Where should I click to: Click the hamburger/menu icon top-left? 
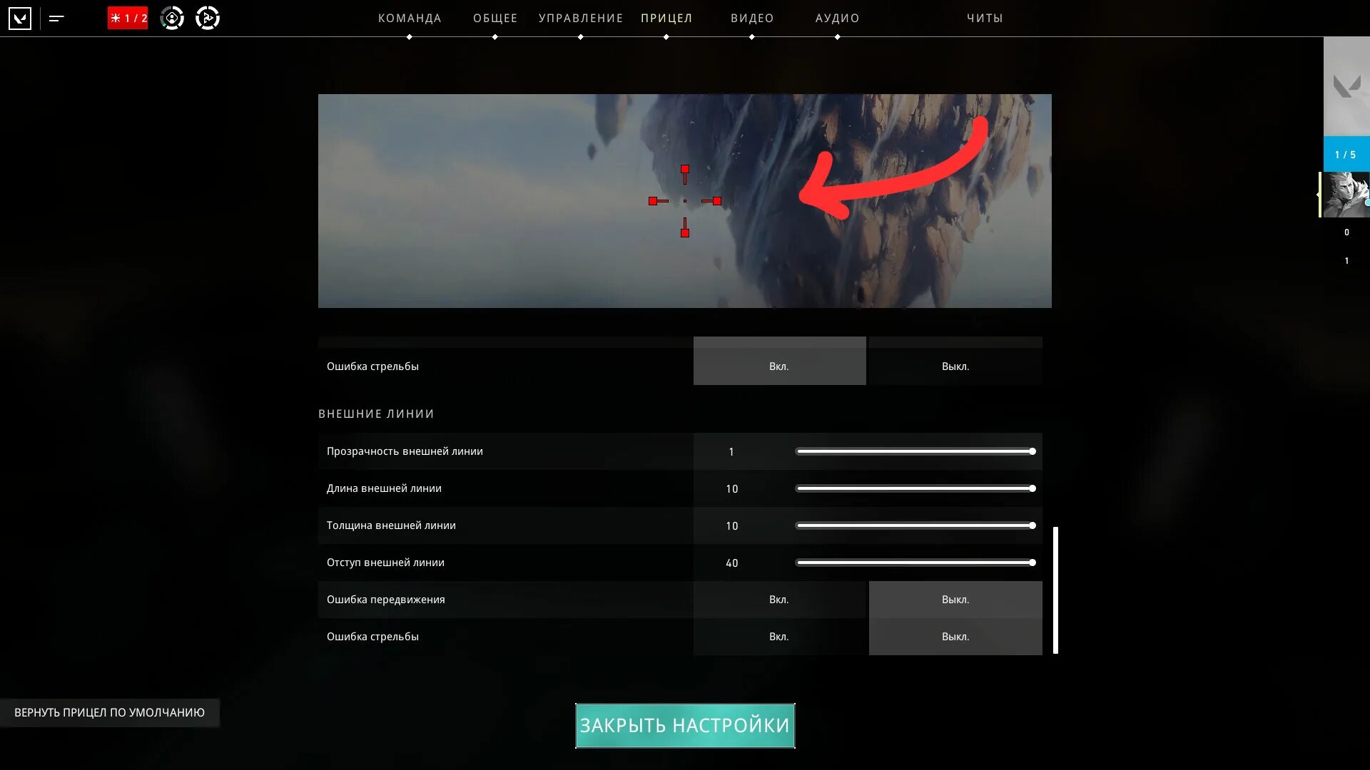(56, 18)
